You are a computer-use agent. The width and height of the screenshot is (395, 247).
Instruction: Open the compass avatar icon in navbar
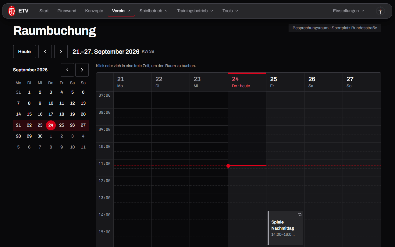click(x=380, y=11)
